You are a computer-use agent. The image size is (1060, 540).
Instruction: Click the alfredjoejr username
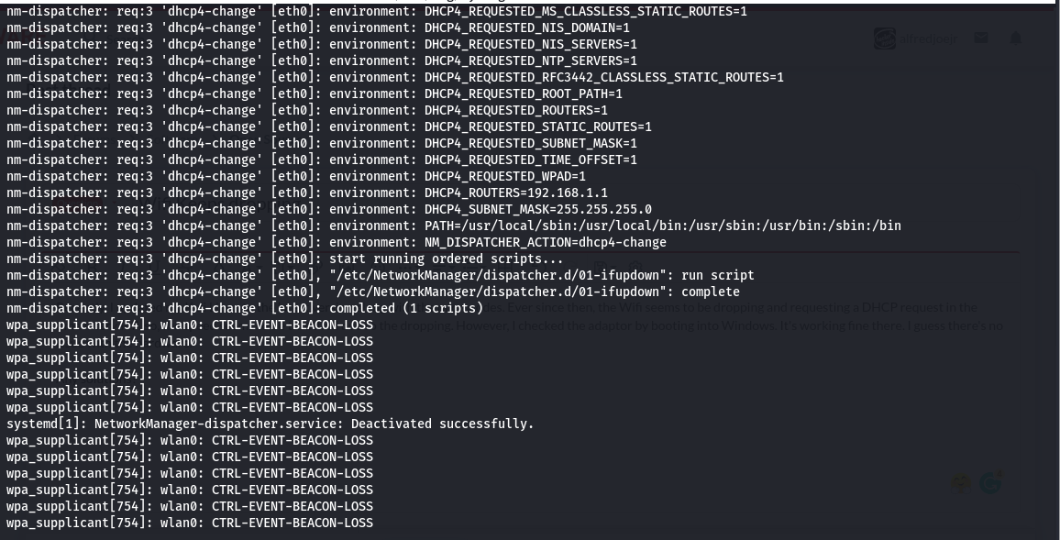pyautogui.click(x=929, y=39)
